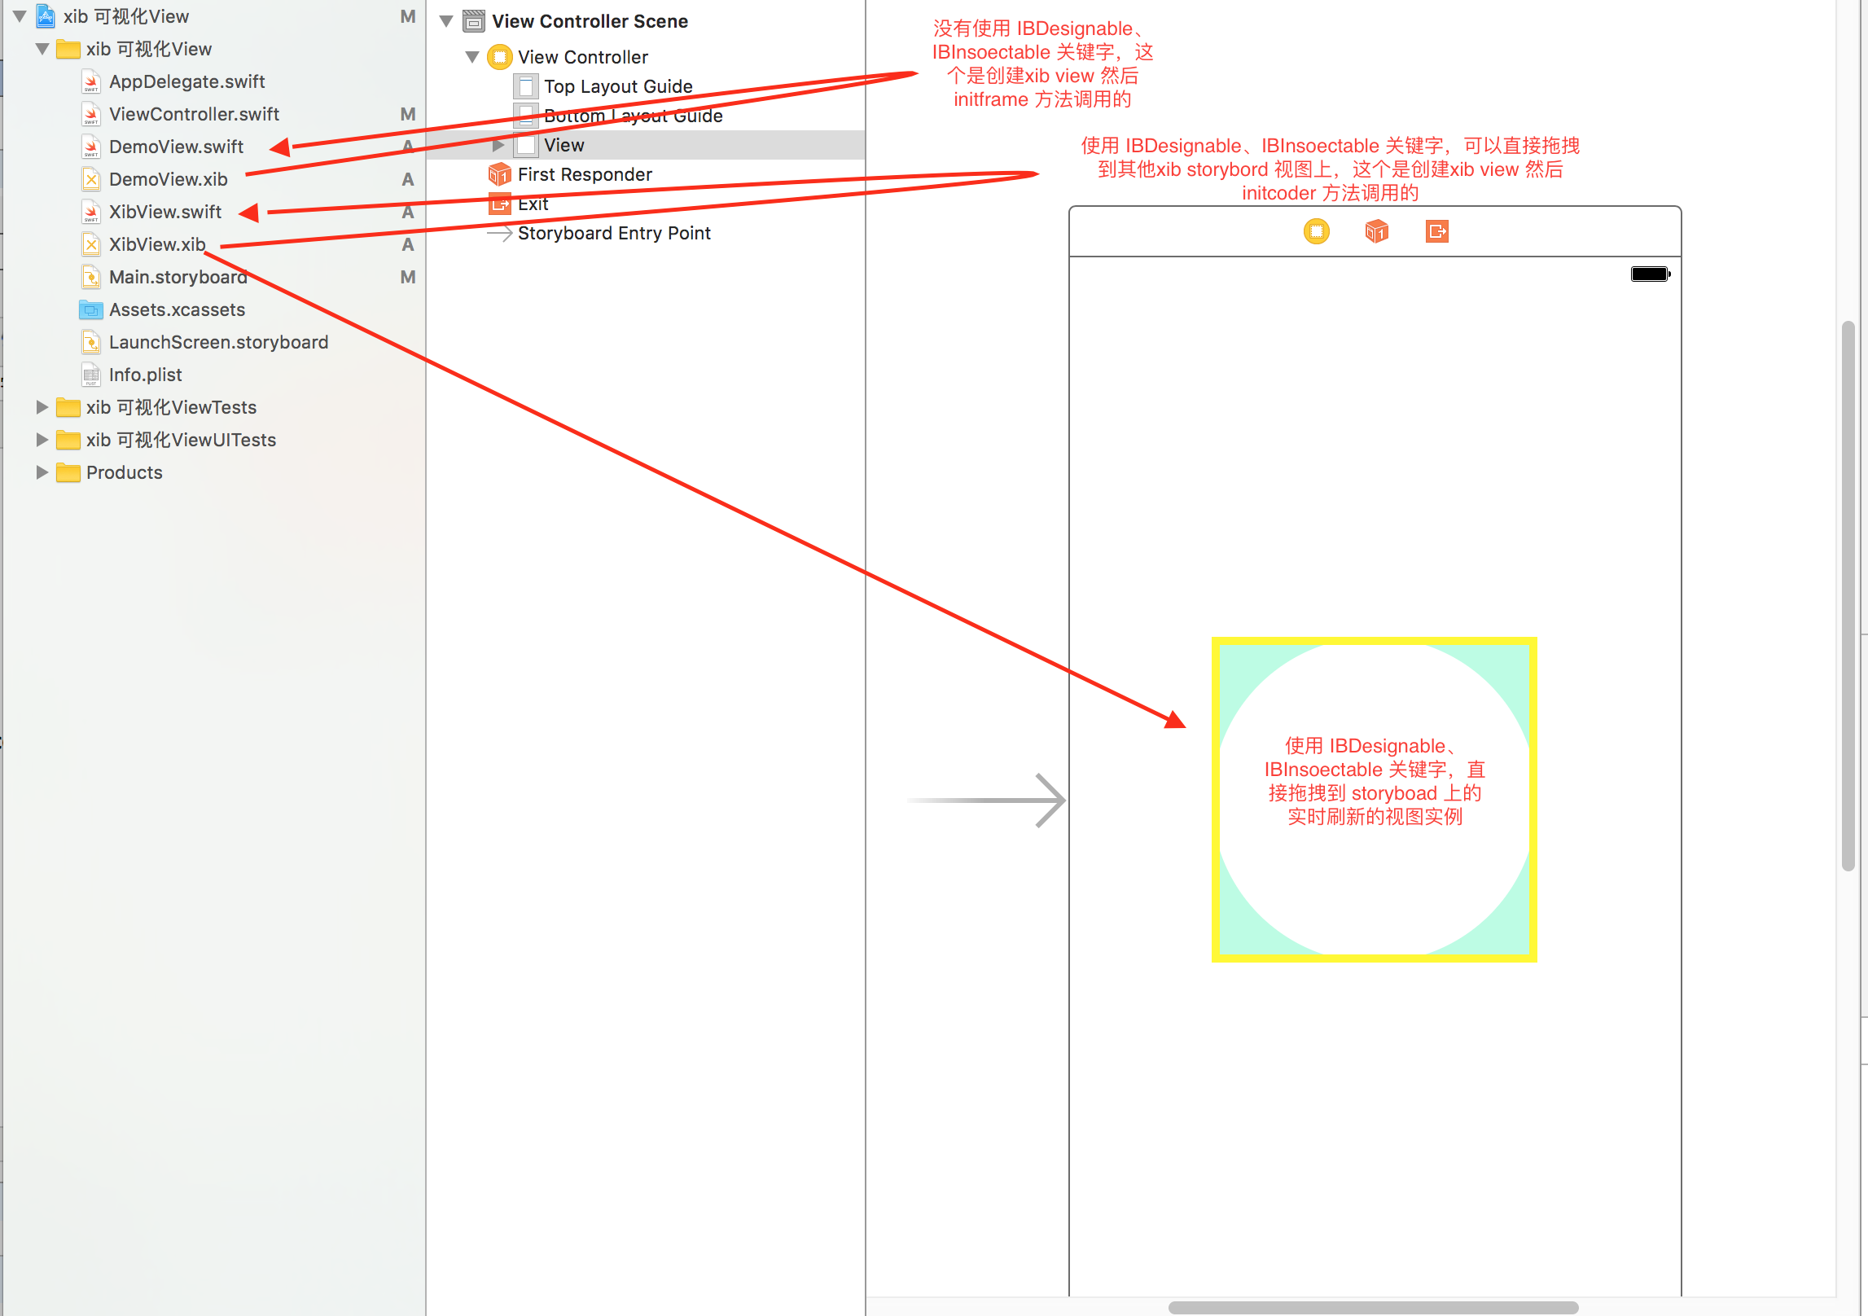Screen dimensions: 1868x1316
Task: Click the View Controller Scene filmstrip icon
Action: click(x=472, y=20)
